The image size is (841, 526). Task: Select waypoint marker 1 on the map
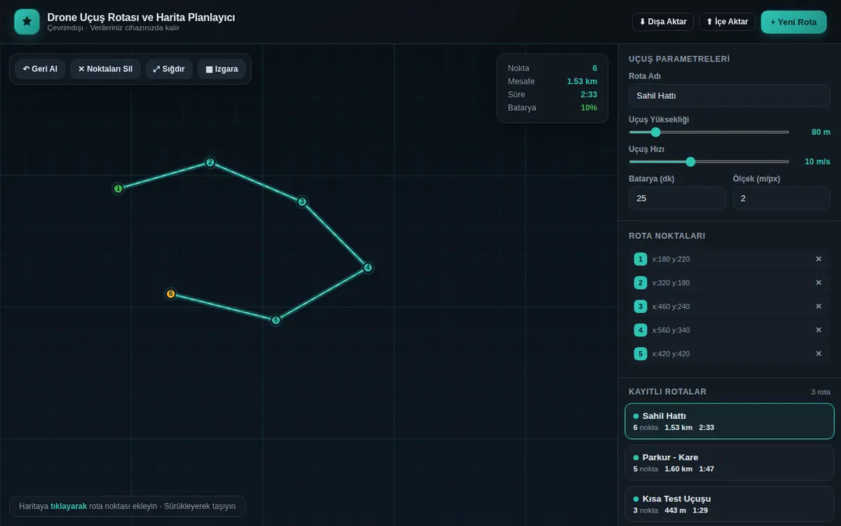pos(118,188)
